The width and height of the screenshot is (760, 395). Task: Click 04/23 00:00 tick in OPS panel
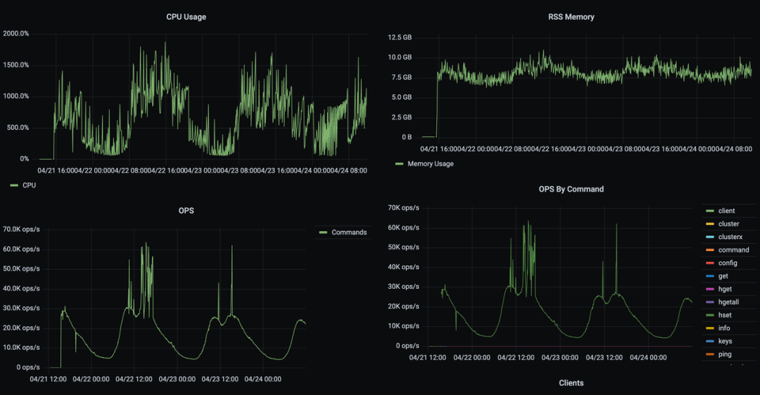click(x=177, y=380)
